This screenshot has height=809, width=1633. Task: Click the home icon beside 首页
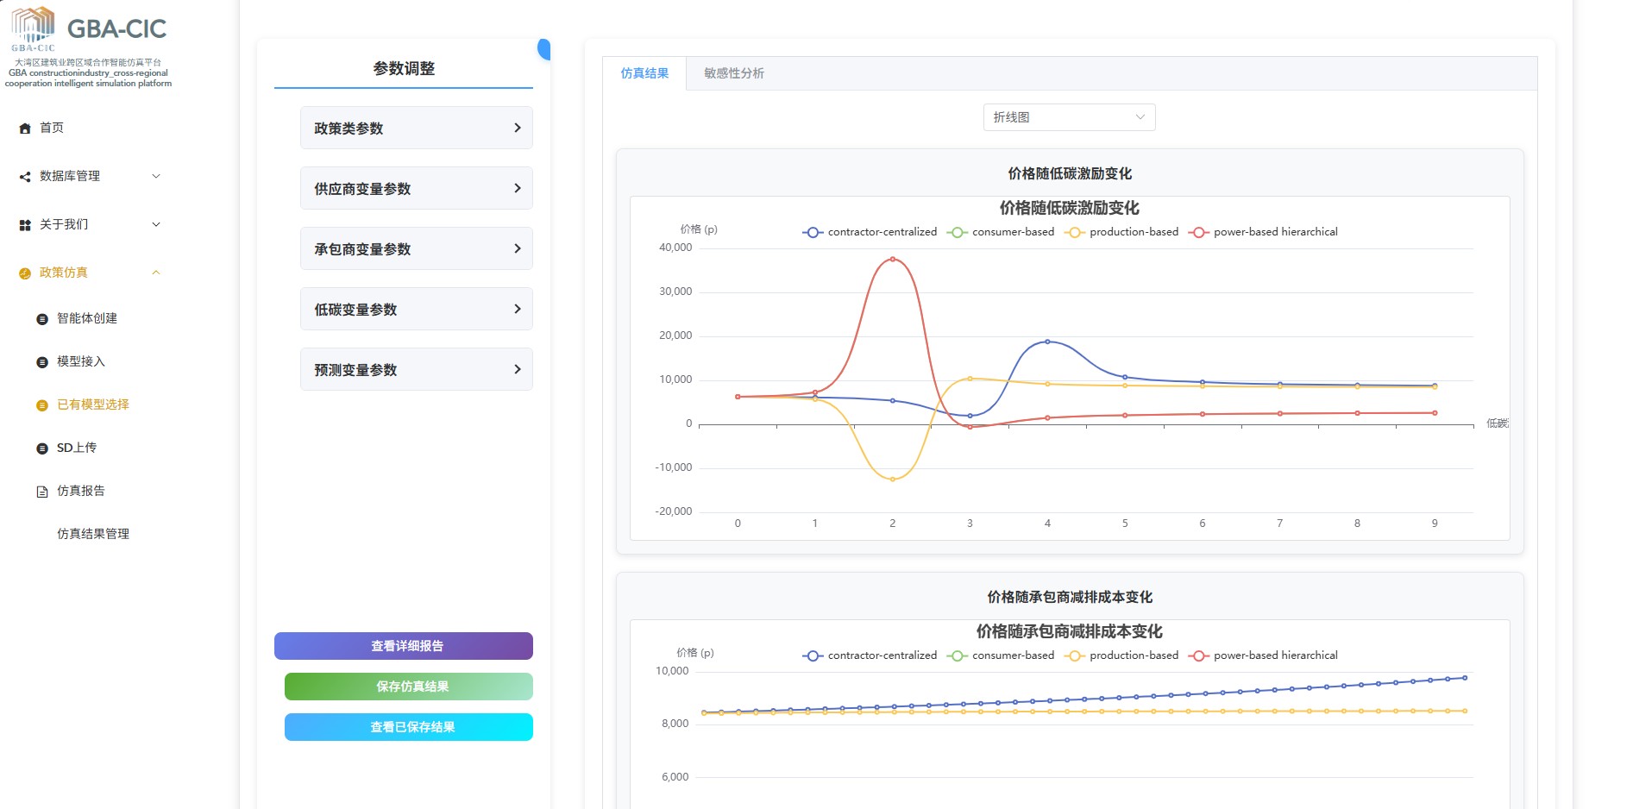click(x=25, y=129)
